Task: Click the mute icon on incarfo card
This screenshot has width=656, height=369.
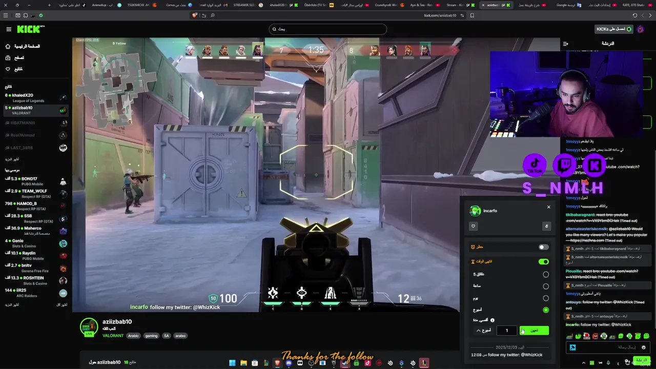Action: click(x=546, y=226)
